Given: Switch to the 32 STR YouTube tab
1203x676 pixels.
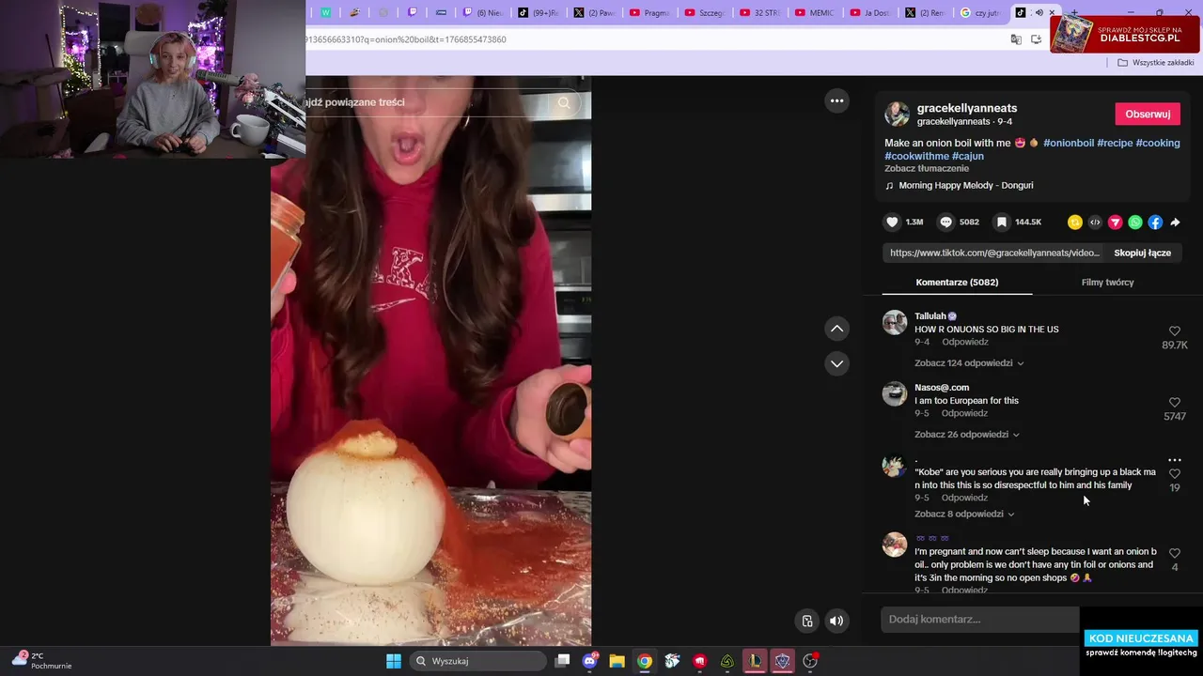Looking at the screenshot, I should click(758, 13).
